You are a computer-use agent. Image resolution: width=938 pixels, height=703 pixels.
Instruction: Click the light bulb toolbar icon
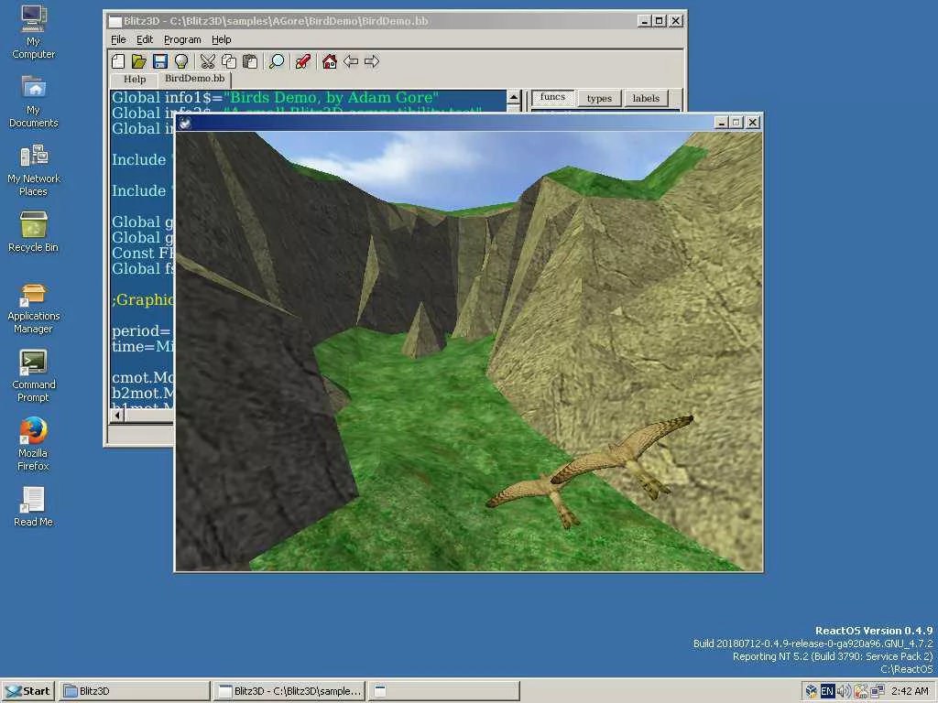pos(180,61)
